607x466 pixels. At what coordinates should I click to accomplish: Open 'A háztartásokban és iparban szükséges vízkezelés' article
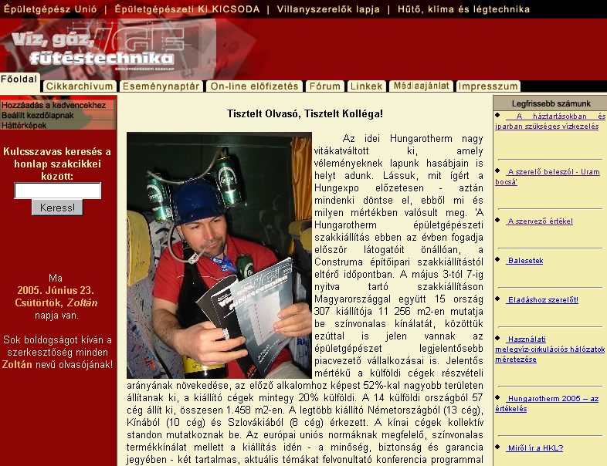tap(550, 121)
